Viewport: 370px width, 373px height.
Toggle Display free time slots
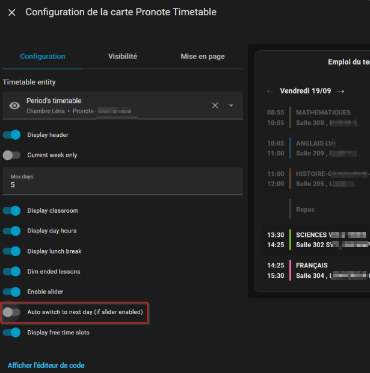12,333
